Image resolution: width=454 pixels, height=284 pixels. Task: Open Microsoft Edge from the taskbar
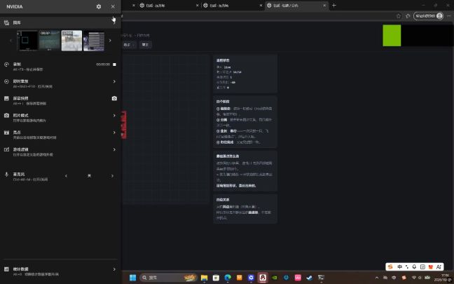click(x=228, y=278)
